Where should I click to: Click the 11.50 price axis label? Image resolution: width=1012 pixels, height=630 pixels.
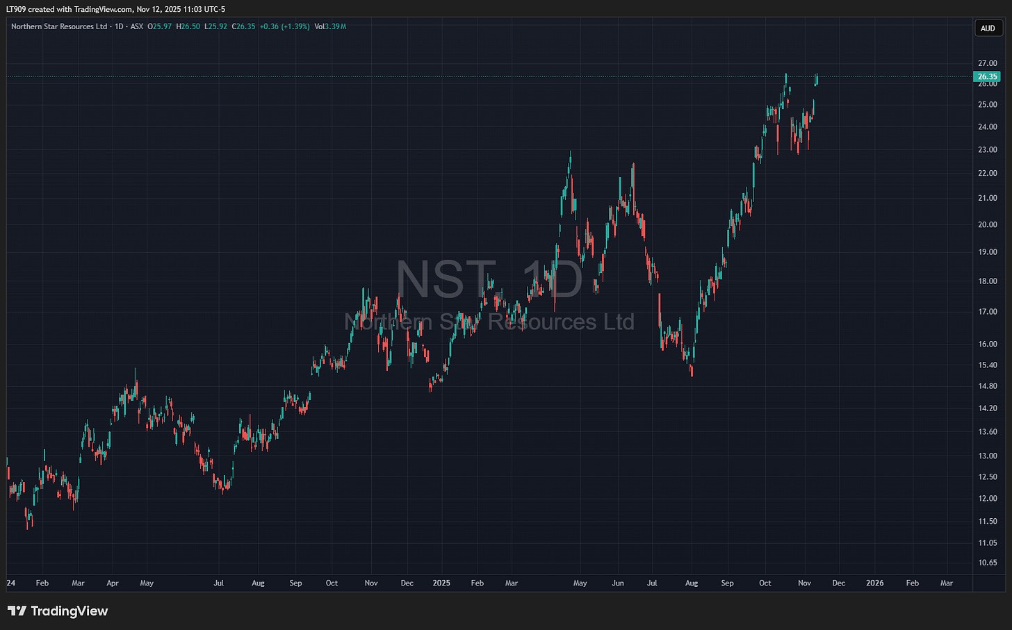point(987,521)
